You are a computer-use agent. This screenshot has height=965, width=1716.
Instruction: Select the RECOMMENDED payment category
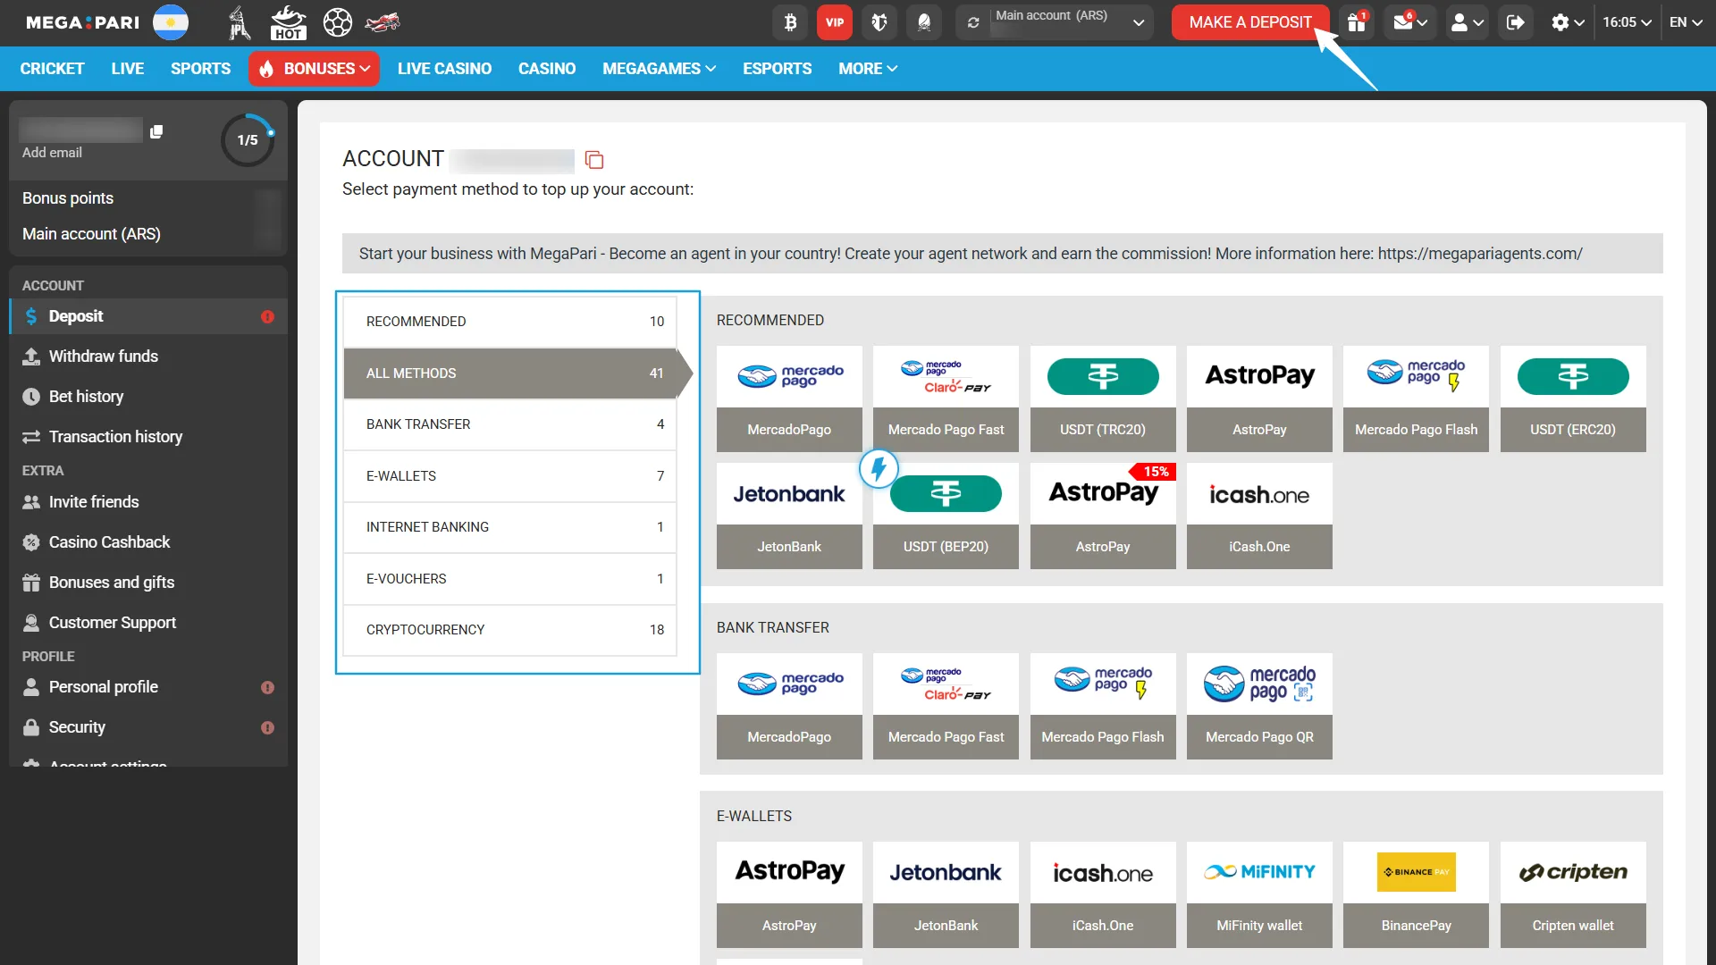point(509,322)
